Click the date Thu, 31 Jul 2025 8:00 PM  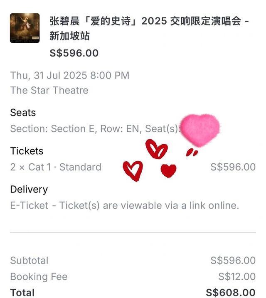[x=70, y=75]
